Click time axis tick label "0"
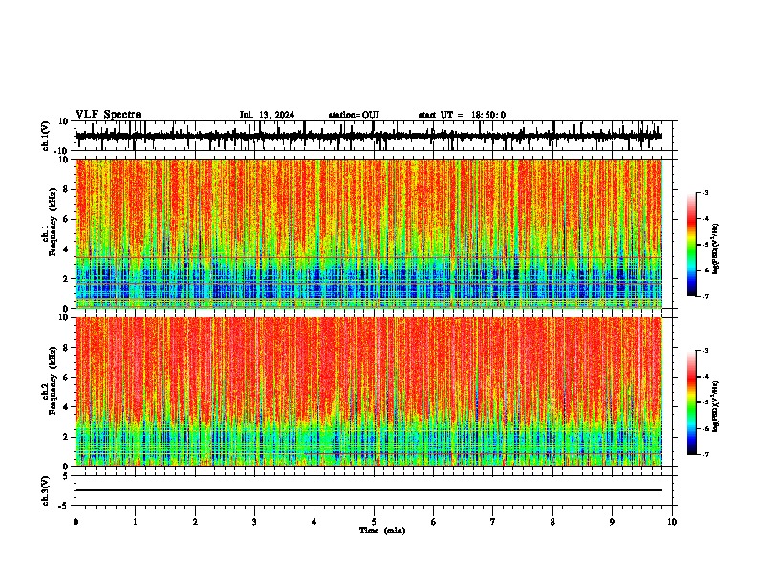Screen dimensions: 757x585 pyautogui.click(x=76, y=522)
